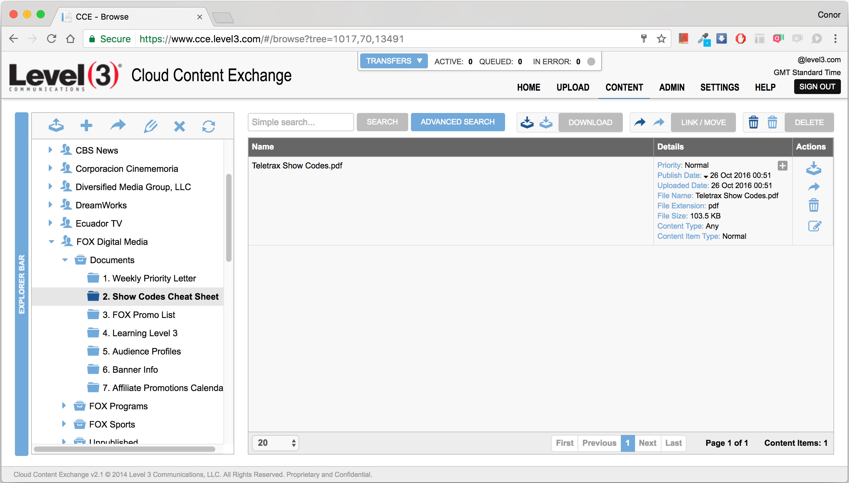This screenshot has width=849, height=483.
Task: Click the edit pencil icon in Actions column
Action: pos(815,226)
